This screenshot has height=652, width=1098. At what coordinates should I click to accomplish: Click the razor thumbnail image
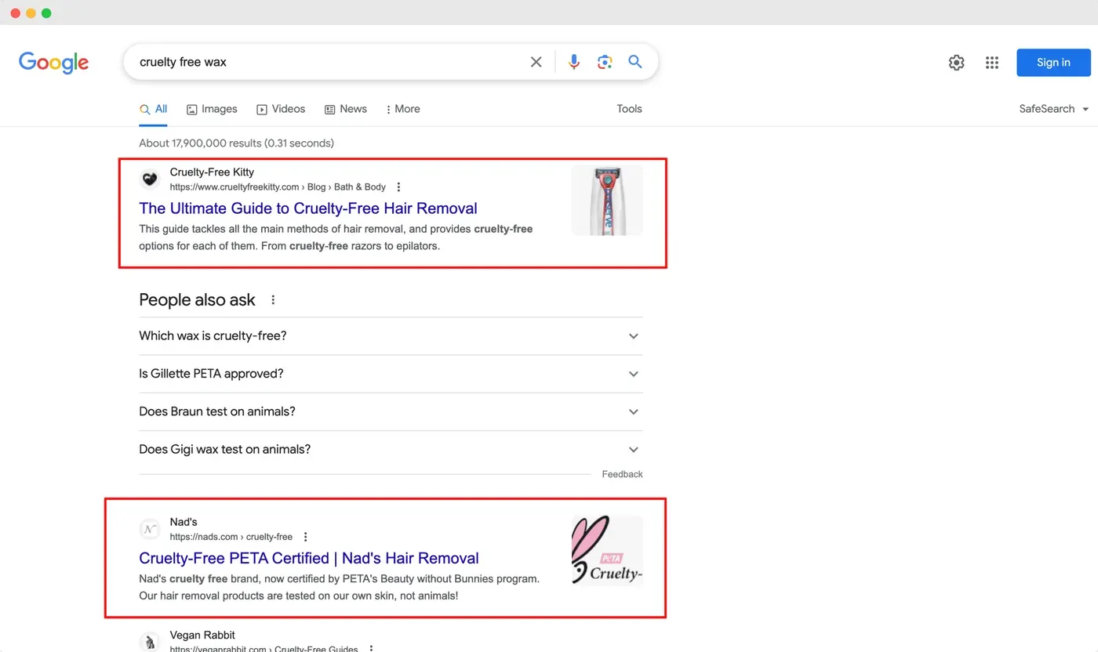607,200
